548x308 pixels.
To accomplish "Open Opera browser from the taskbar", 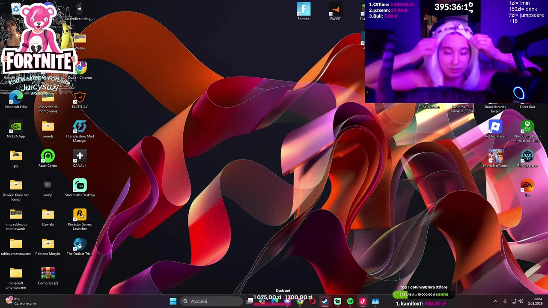I will [313, 301].
